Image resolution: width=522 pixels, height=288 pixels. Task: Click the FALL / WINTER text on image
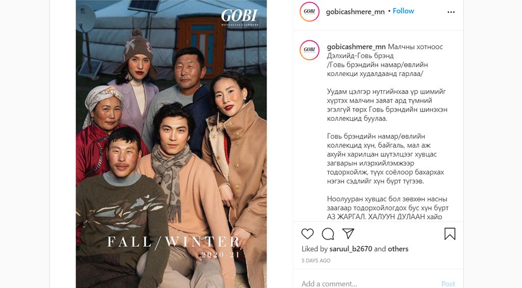coord(173,242)
